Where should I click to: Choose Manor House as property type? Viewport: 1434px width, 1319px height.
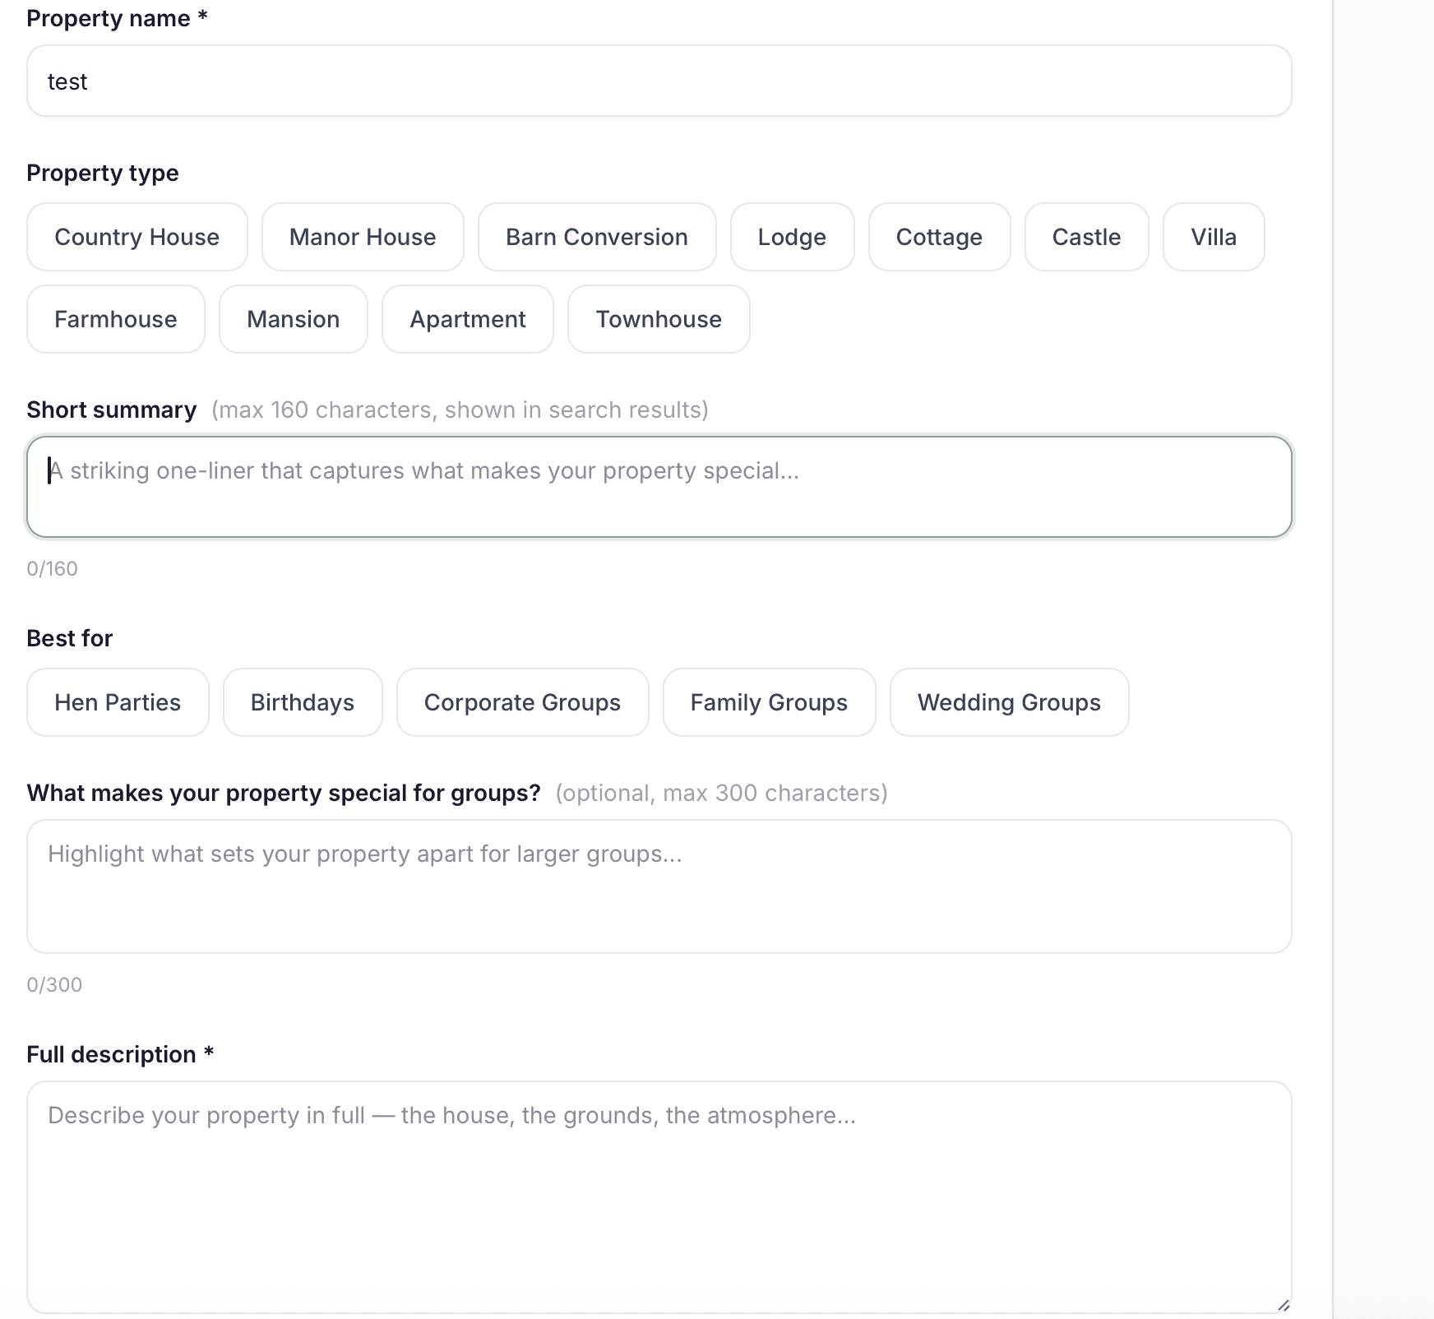coord(363,237)
